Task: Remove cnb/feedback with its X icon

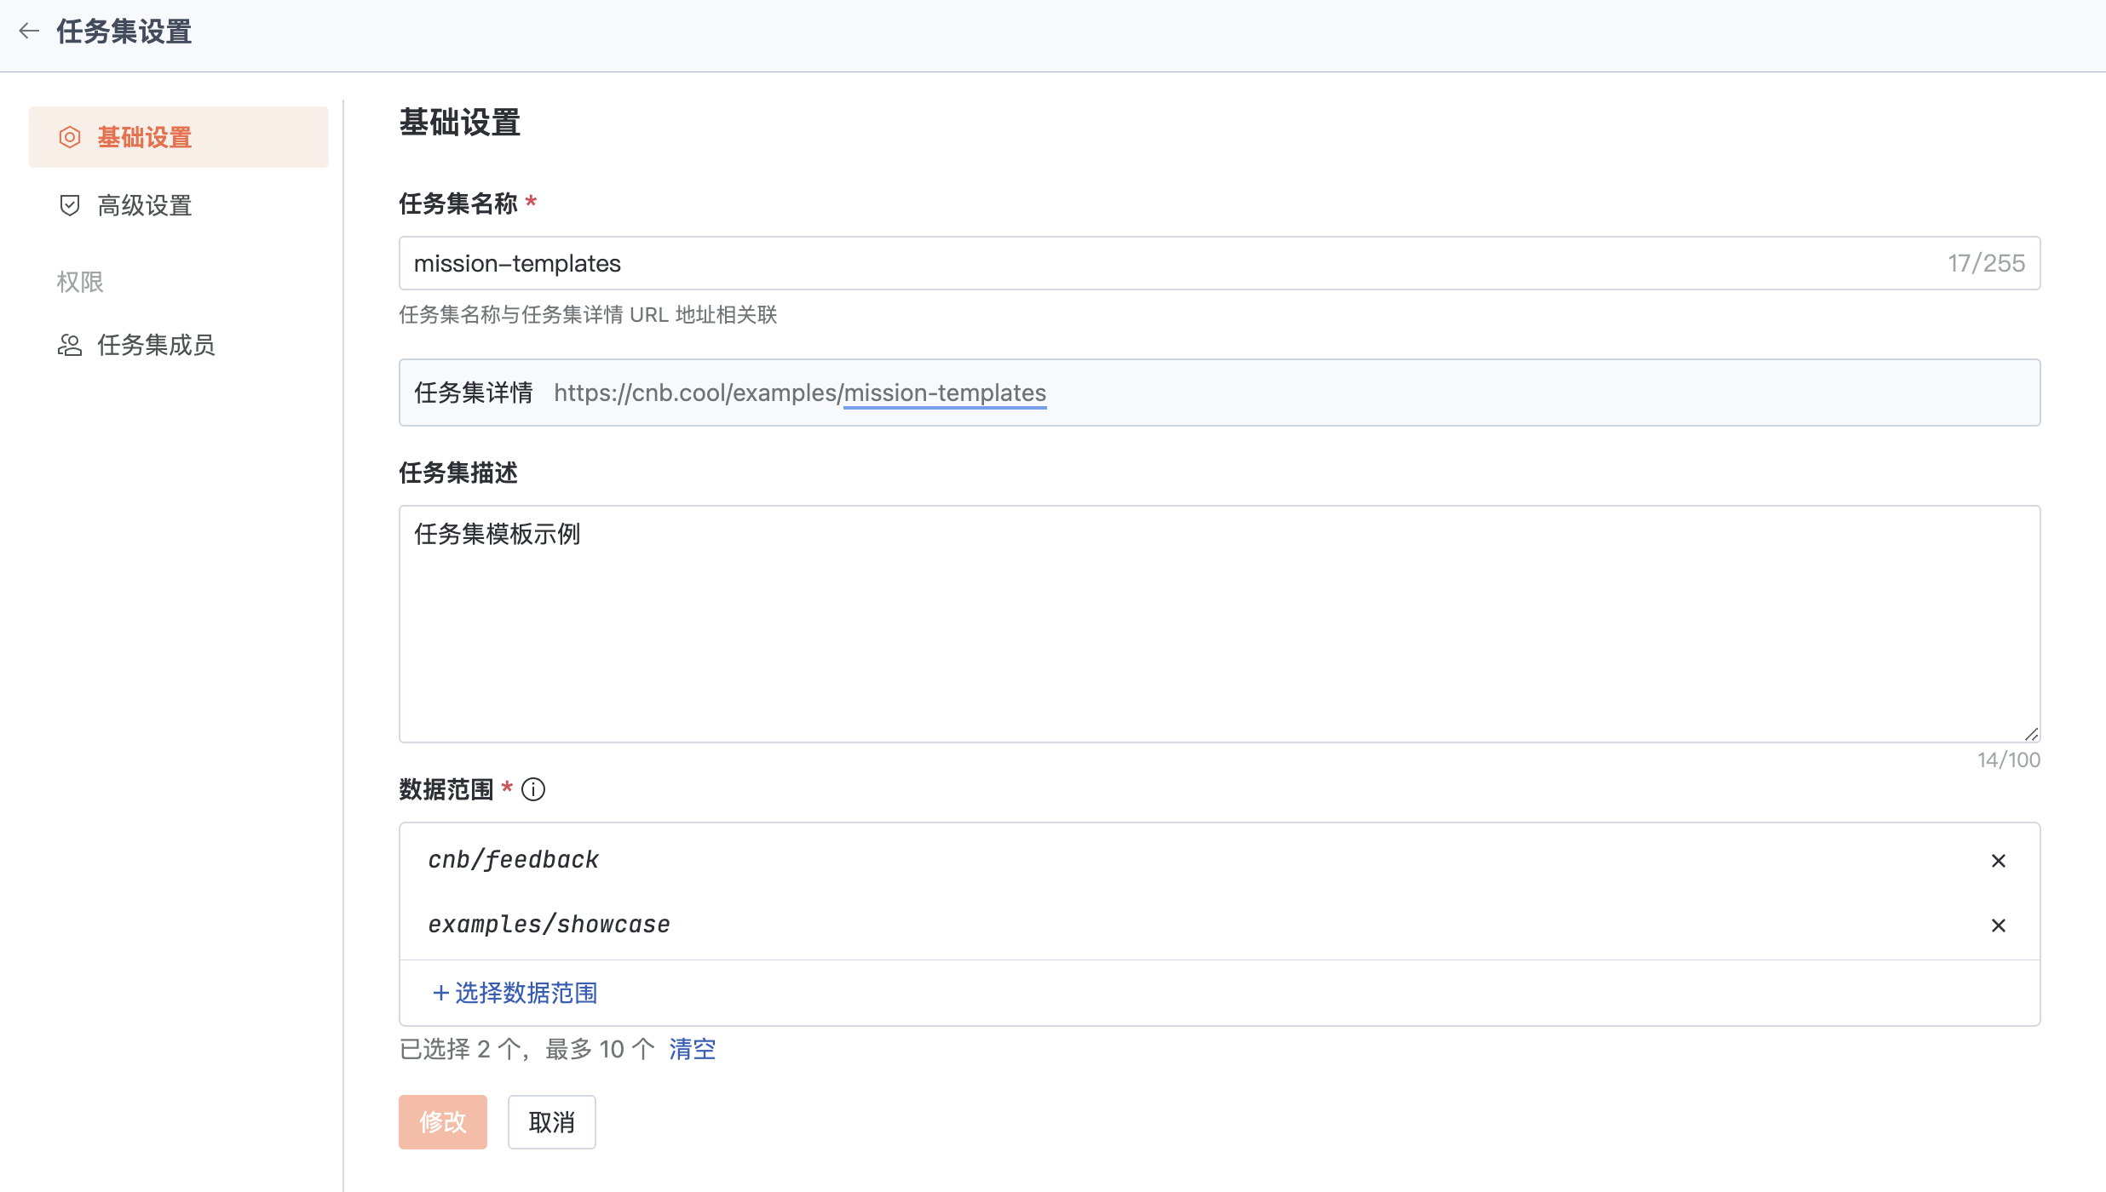Action: [1998, 861]
